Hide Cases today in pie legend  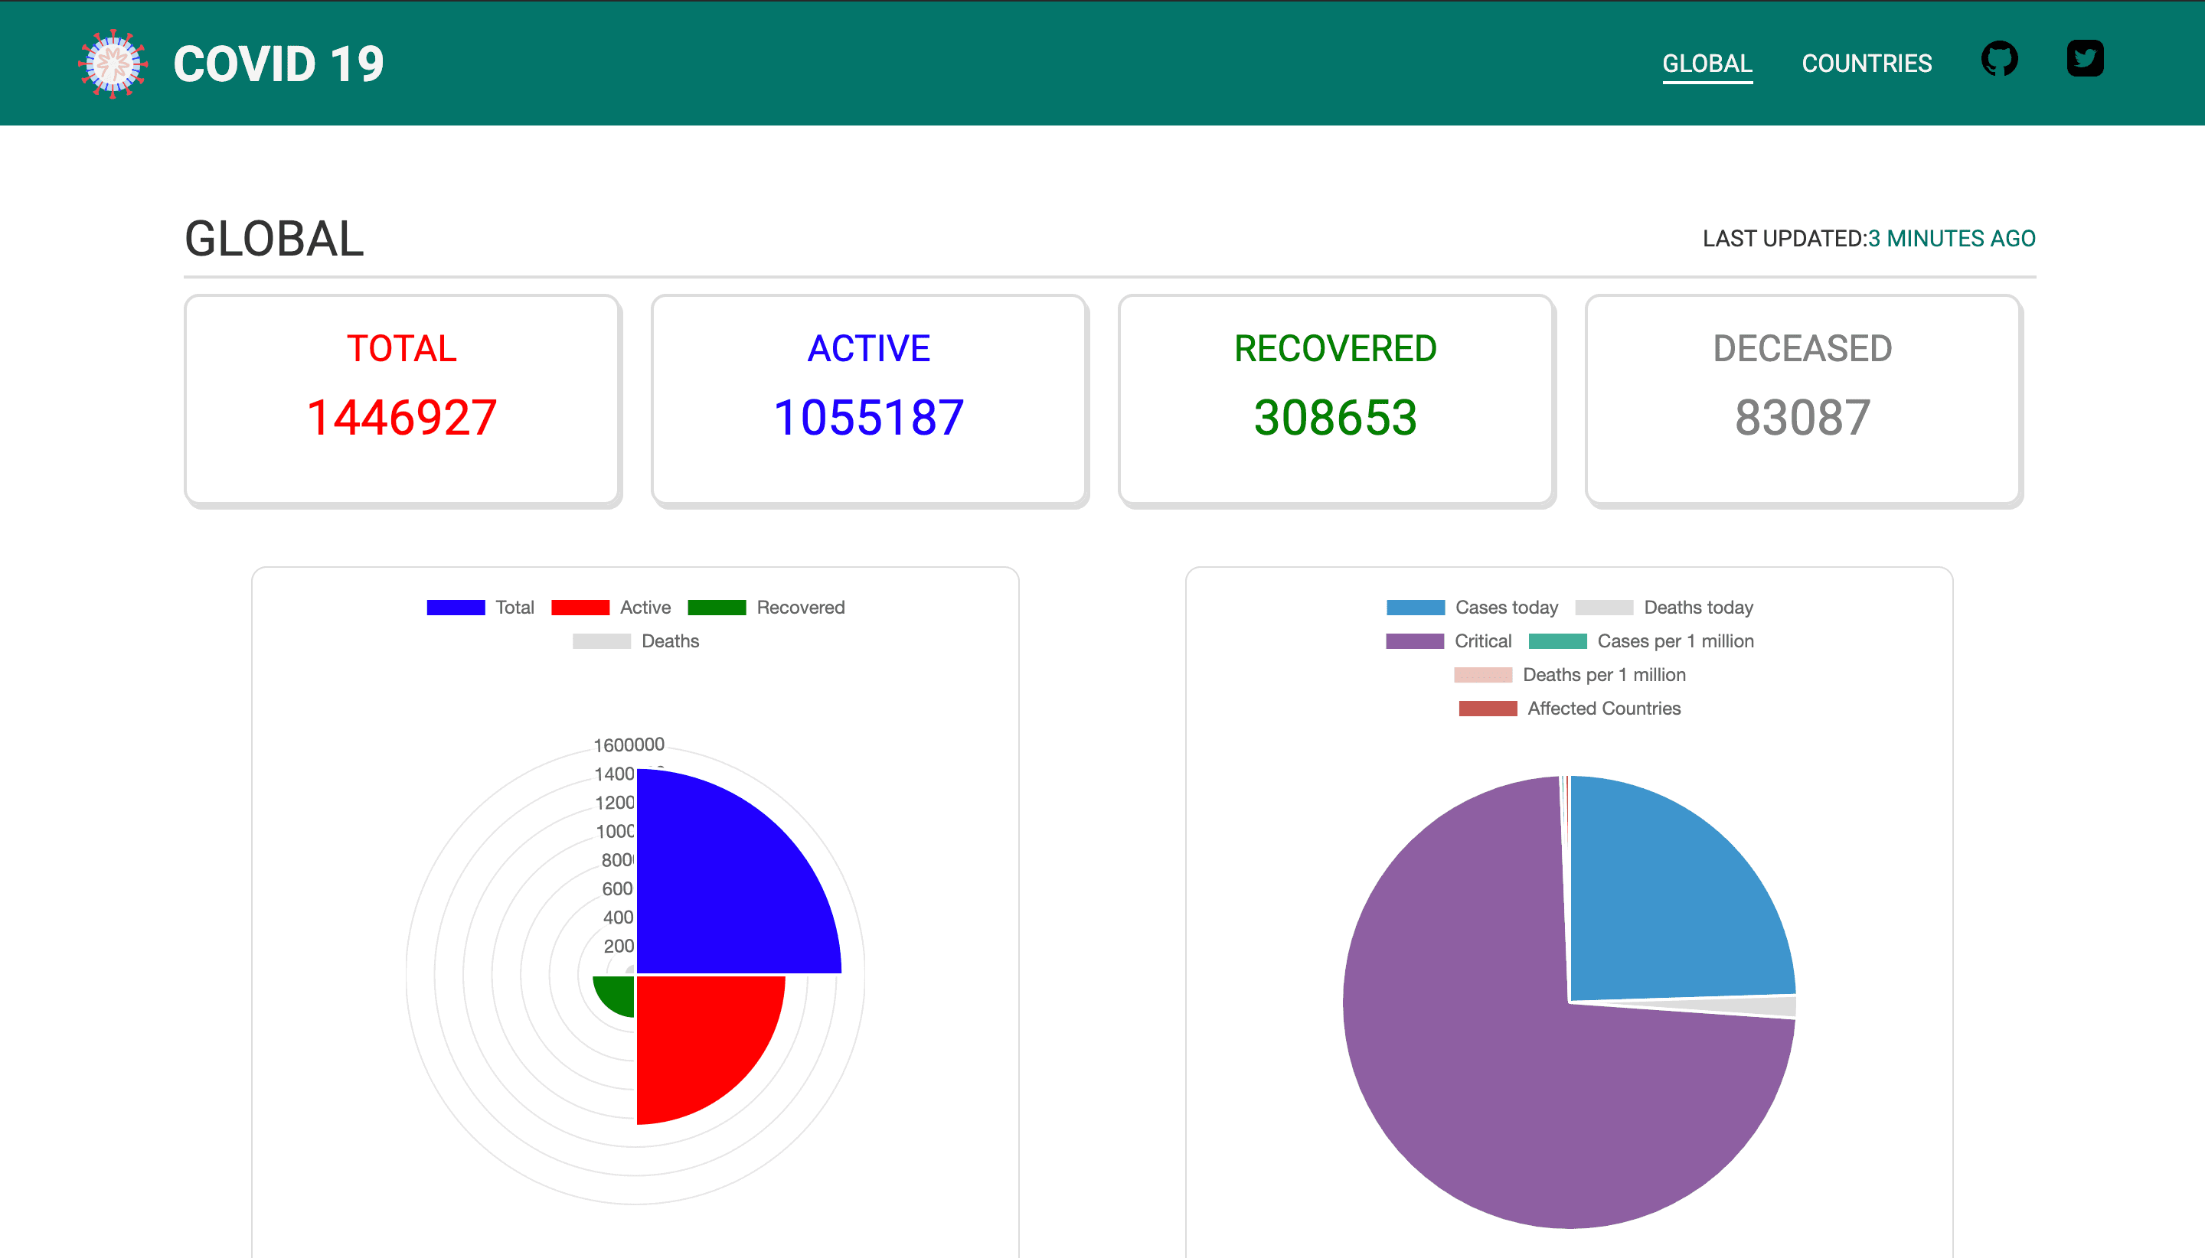click(x=1472, y=608)
